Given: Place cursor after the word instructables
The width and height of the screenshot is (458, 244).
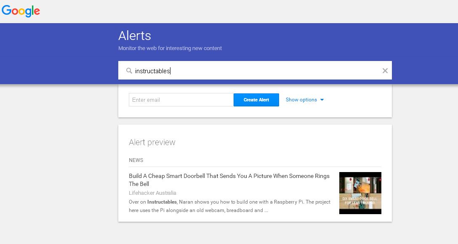Looking at the screenshot, I should point(170,70).
